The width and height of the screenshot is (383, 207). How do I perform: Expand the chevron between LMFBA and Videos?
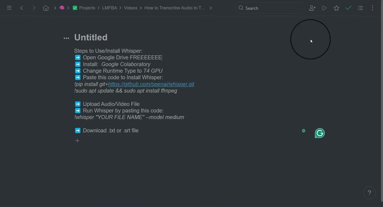point(121,8)
